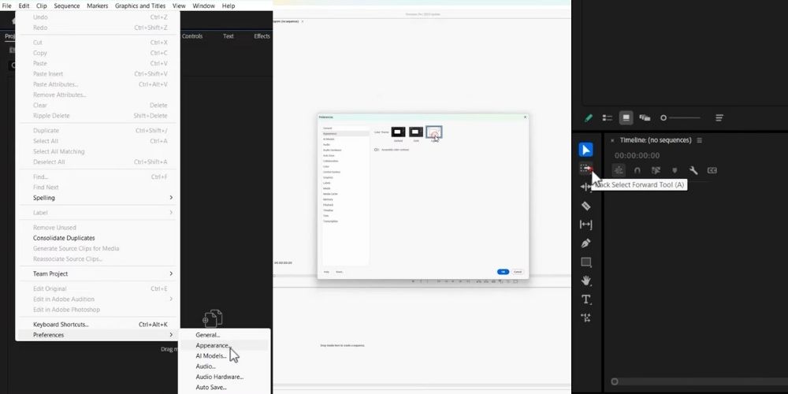Open Keyboard Shortcuts from Edit menu
This screenshot has height=394, width=788.
(98, 324)
